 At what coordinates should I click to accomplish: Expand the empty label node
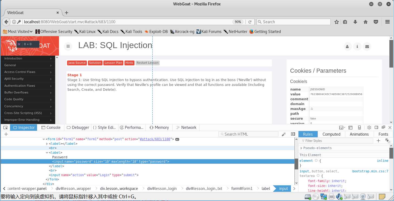click(47, 144)
